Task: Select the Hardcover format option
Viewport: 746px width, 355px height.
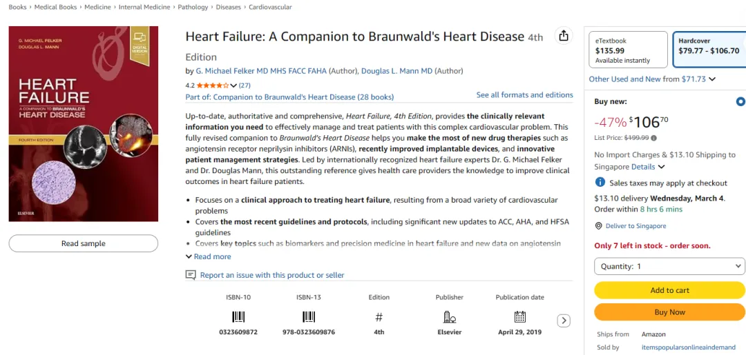Action: pos(708,50)
